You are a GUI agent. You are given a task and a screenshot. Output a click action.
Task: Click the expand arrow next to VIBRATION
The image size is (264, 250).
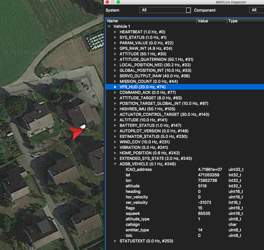coord(115,147)
